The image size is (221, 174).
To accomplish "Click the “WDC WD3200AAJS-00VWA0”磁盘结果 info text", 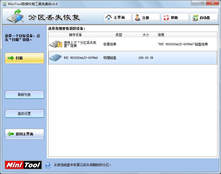I will pos(183,44).
